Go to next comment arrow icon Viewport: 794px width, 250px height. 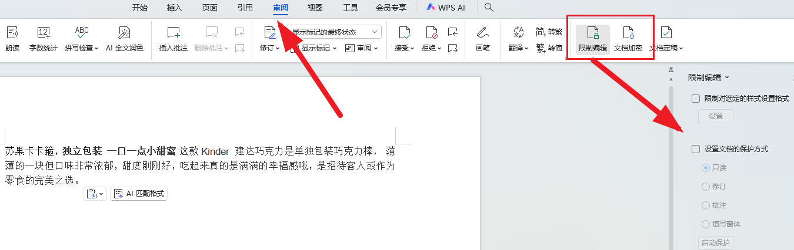(239, 48)
